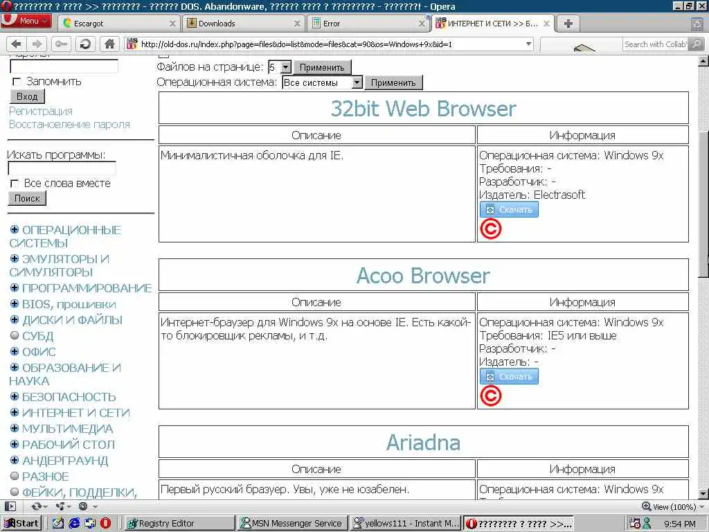The image size is (709, 532).
Task: Click the page vertical scrollbar thumb
Action: (703, 204)
